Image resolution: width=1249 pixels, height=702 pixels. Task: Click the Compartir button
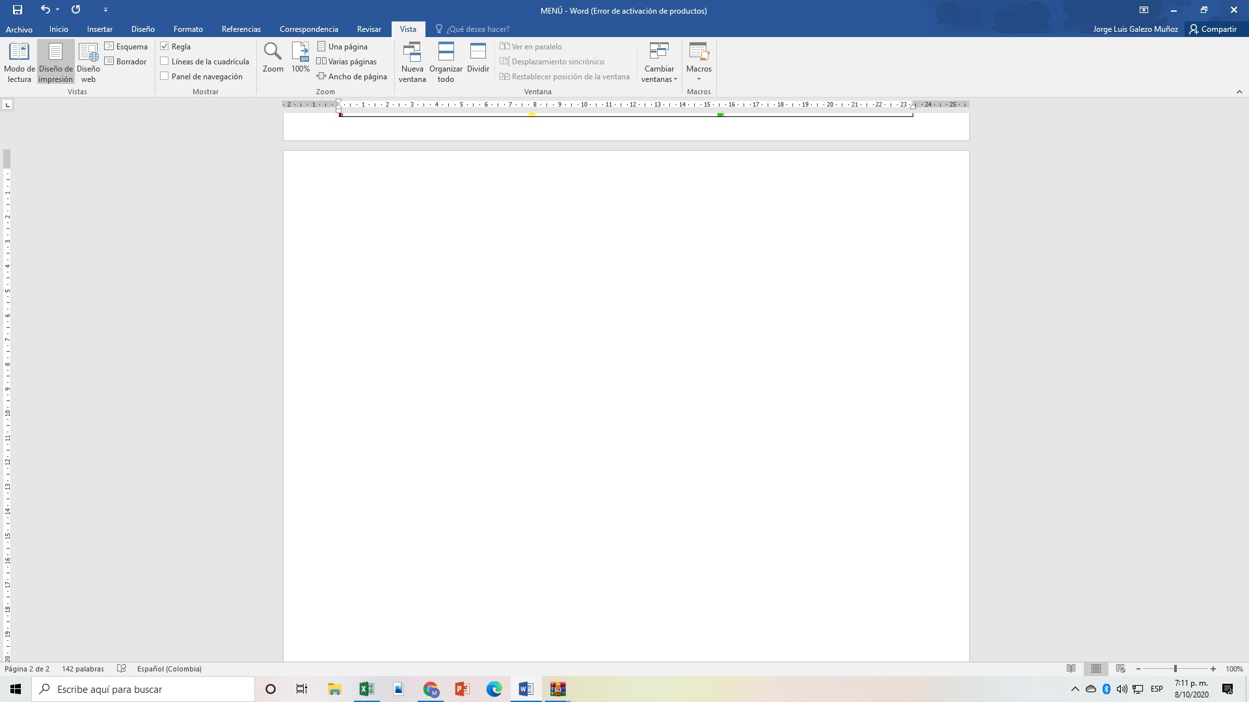point(1213,29)
